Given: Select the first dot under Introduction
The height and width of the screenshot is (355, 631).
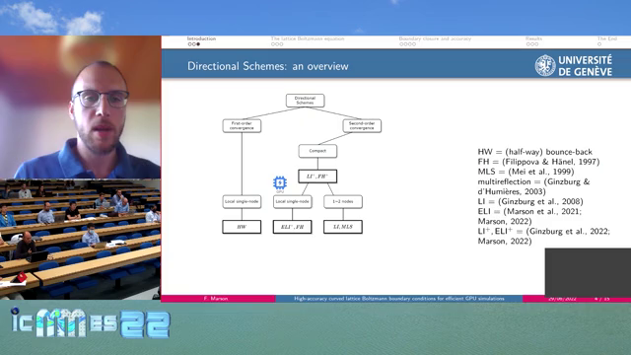Looking at the screenshot, I should tap(190, 44).
